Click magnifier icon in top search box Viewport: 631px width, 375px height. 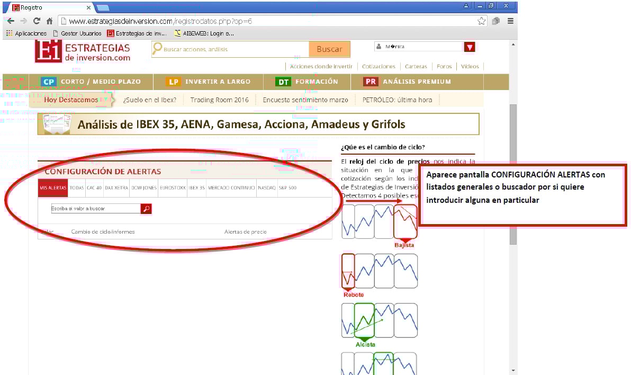click(x=157, y=49)
